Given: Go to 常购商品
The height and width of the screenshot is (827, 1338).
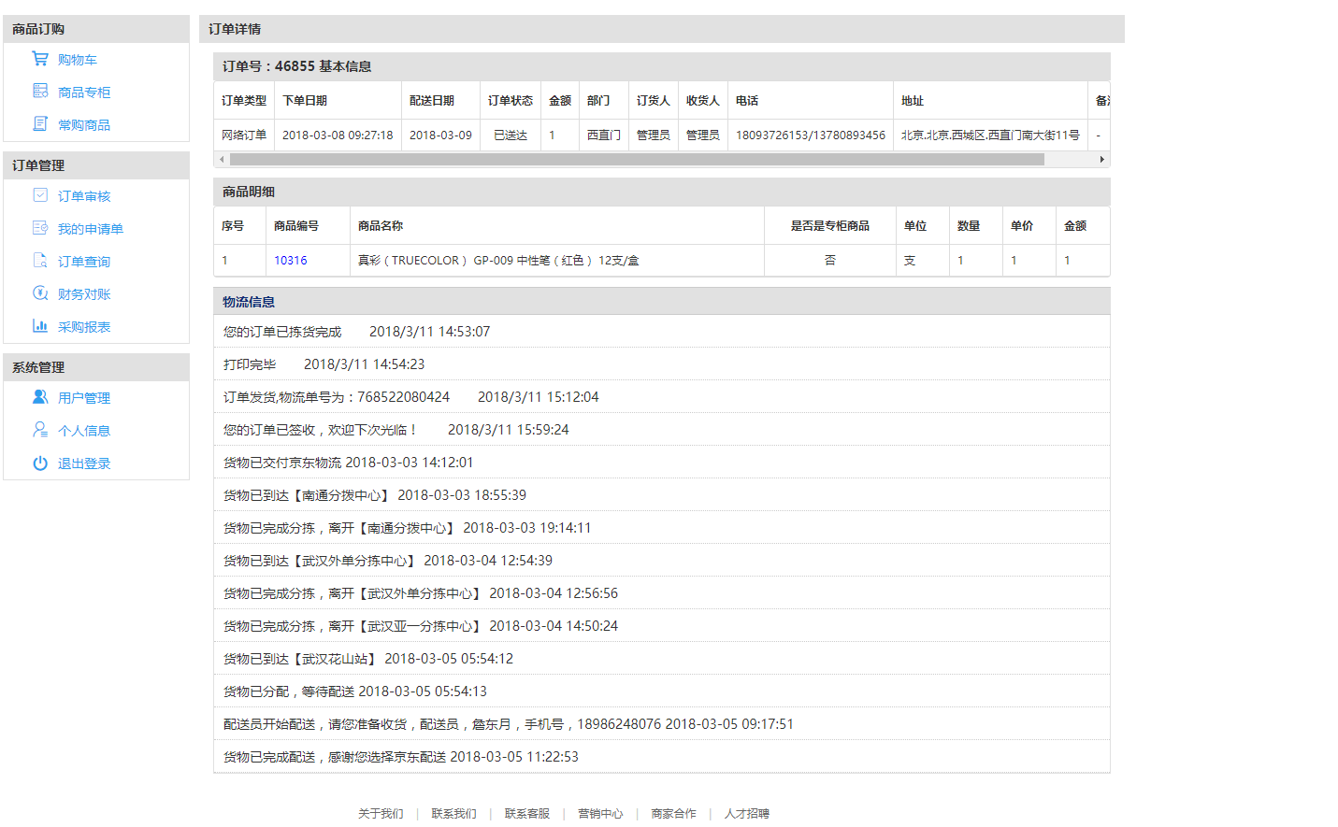Looking at the screenshot, I should (84, 125).
